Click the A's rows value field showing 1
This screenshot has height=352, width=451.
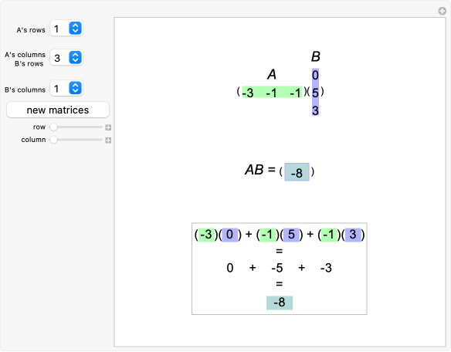(x=59, y=29)
